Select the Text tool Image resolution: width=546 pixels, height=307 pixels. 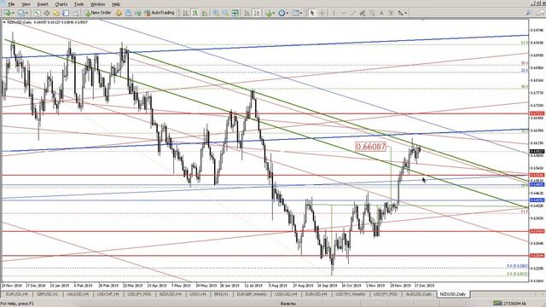pyautogui.click(x=381, y=13)
